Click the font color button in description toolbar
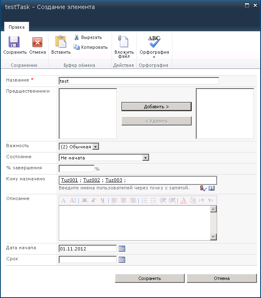 (x=183, y=200)
